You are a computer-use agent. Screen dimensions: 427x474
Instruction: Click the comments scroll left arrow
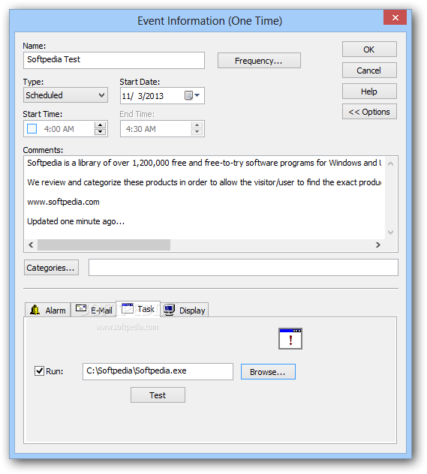click(31, 244)
